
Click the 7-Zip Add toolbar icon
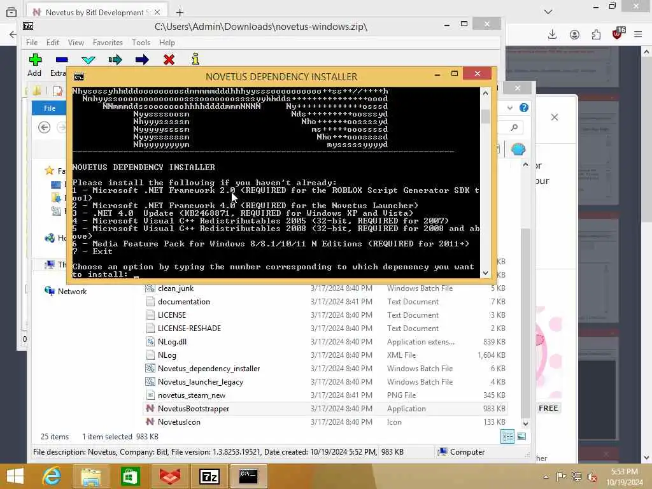click(35, 60)
